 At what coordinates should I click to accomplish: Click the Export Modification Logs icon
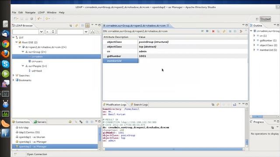(234, 105)
